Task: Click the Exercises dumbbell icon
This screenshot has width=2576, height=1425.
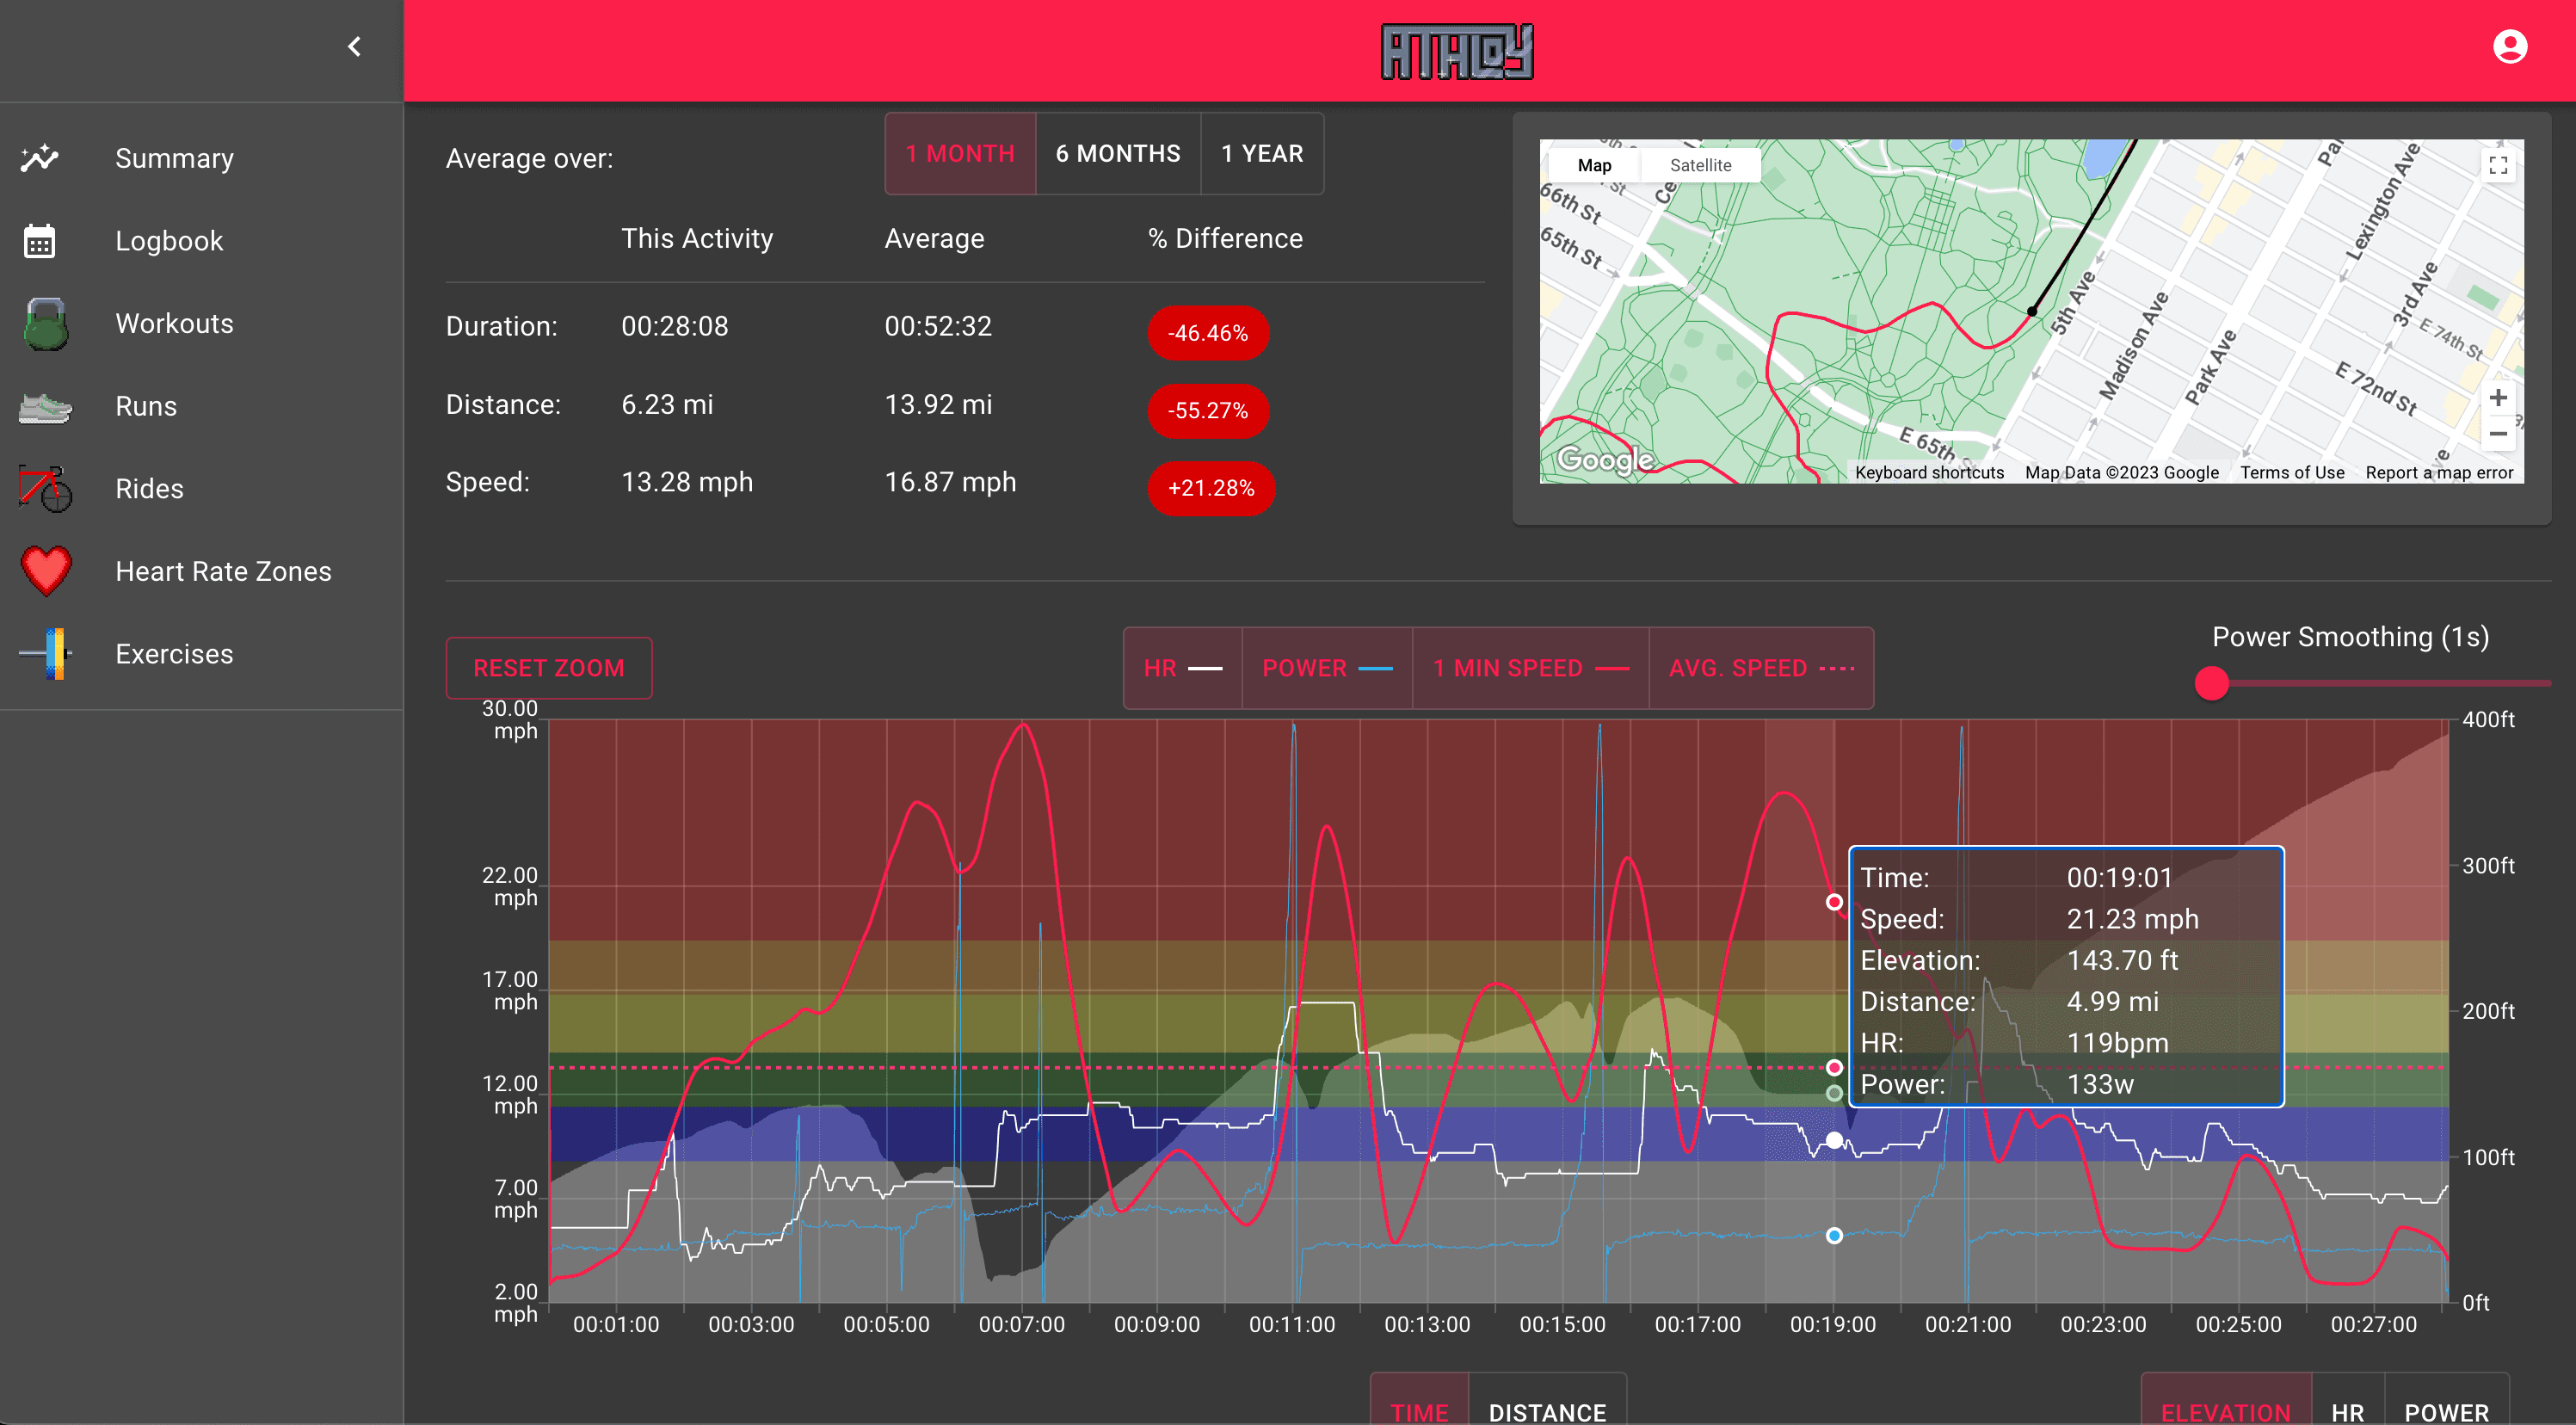Action: click(x=46, y=654)
